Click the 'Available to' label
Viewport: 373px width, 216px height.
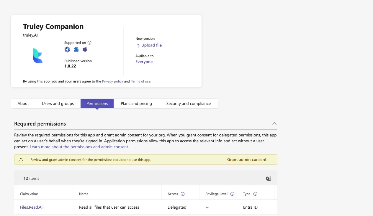[144, 56]
